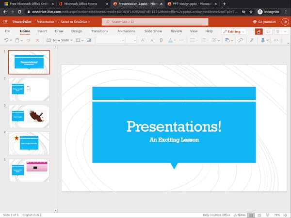Open the font name combo box

click(111, 40)
